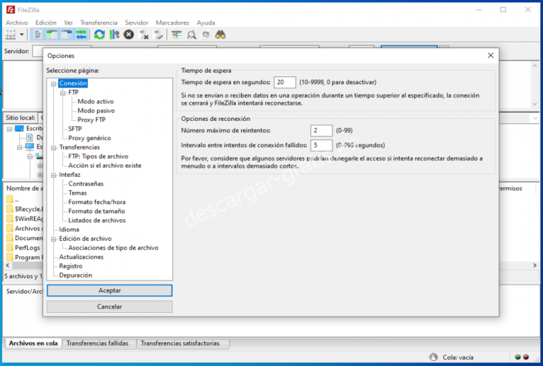543x366 pixels.
Task: Collapse the Transferencias tree node
Action: [54, 148]
